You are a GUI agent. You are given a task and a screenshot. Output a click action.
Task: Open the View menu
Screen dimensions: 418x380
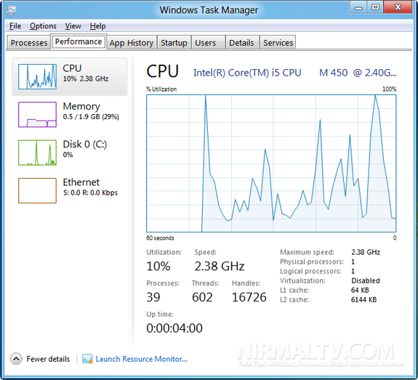pyautogui.click(x=73, y=26)
